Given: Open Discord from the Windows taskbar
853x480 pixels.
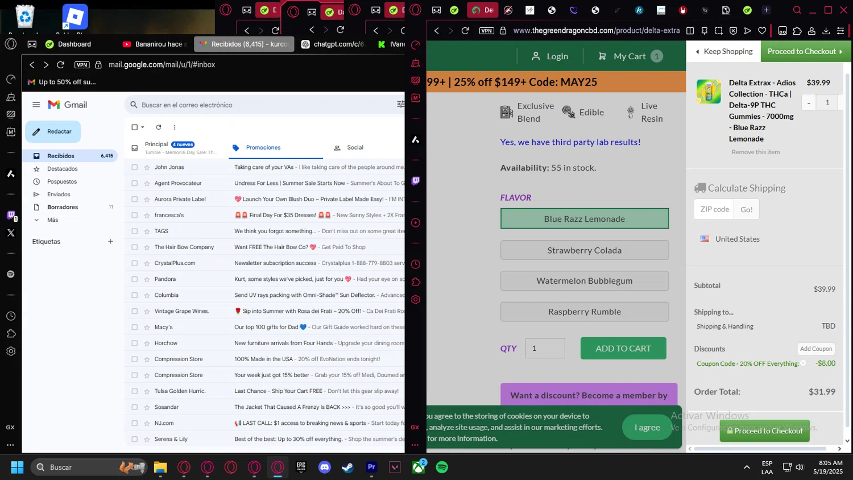Looking at the screenshot, I should click(x=325, y=467).
